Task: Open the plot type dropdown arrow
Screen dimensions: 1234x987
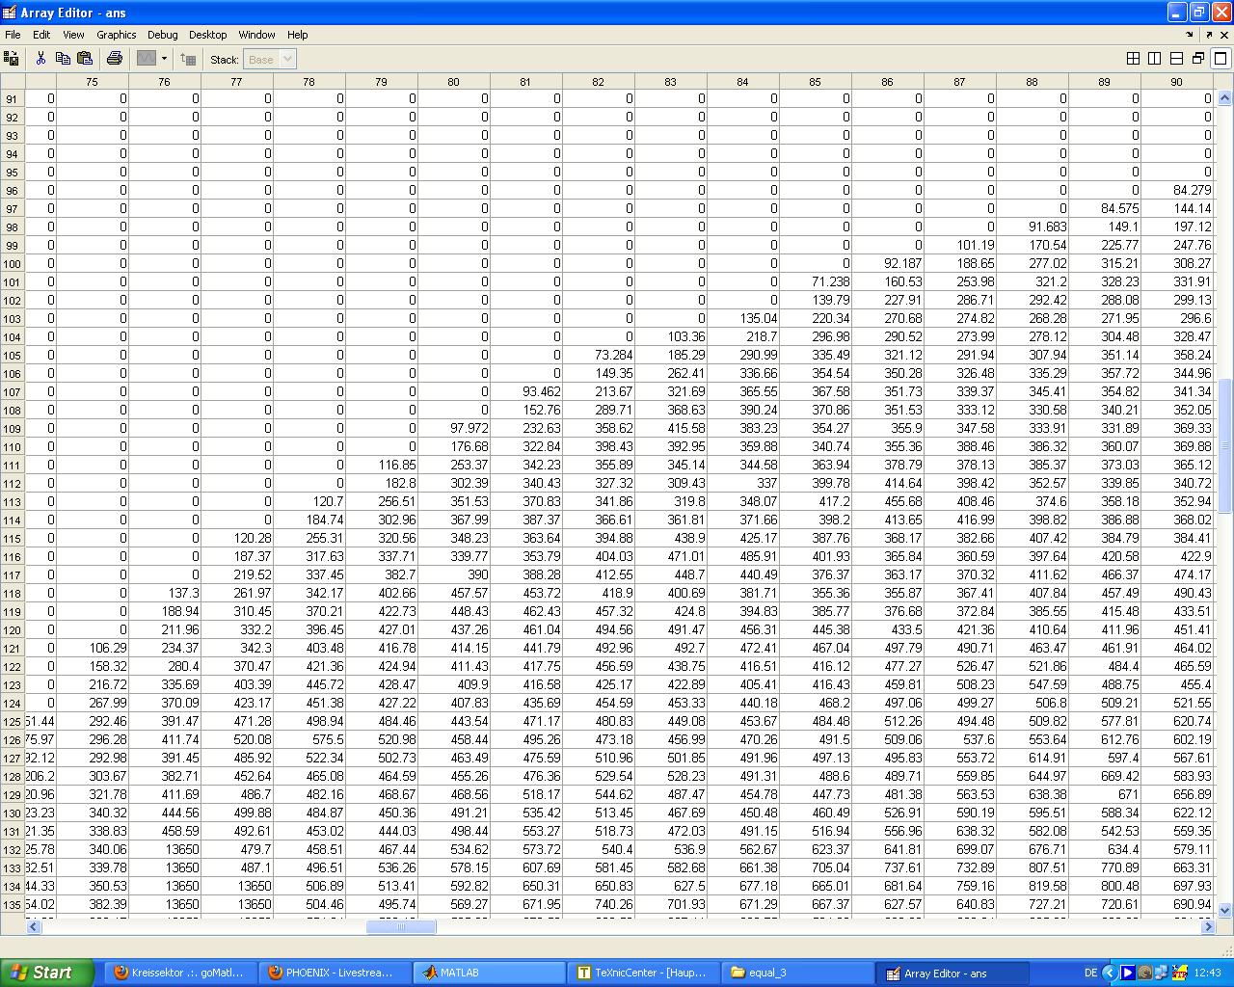Action: (164, 59)
